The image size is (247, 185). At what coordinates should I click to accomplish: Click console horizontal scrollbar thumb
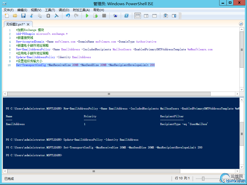pyautogui.click(x=94, y=171)
